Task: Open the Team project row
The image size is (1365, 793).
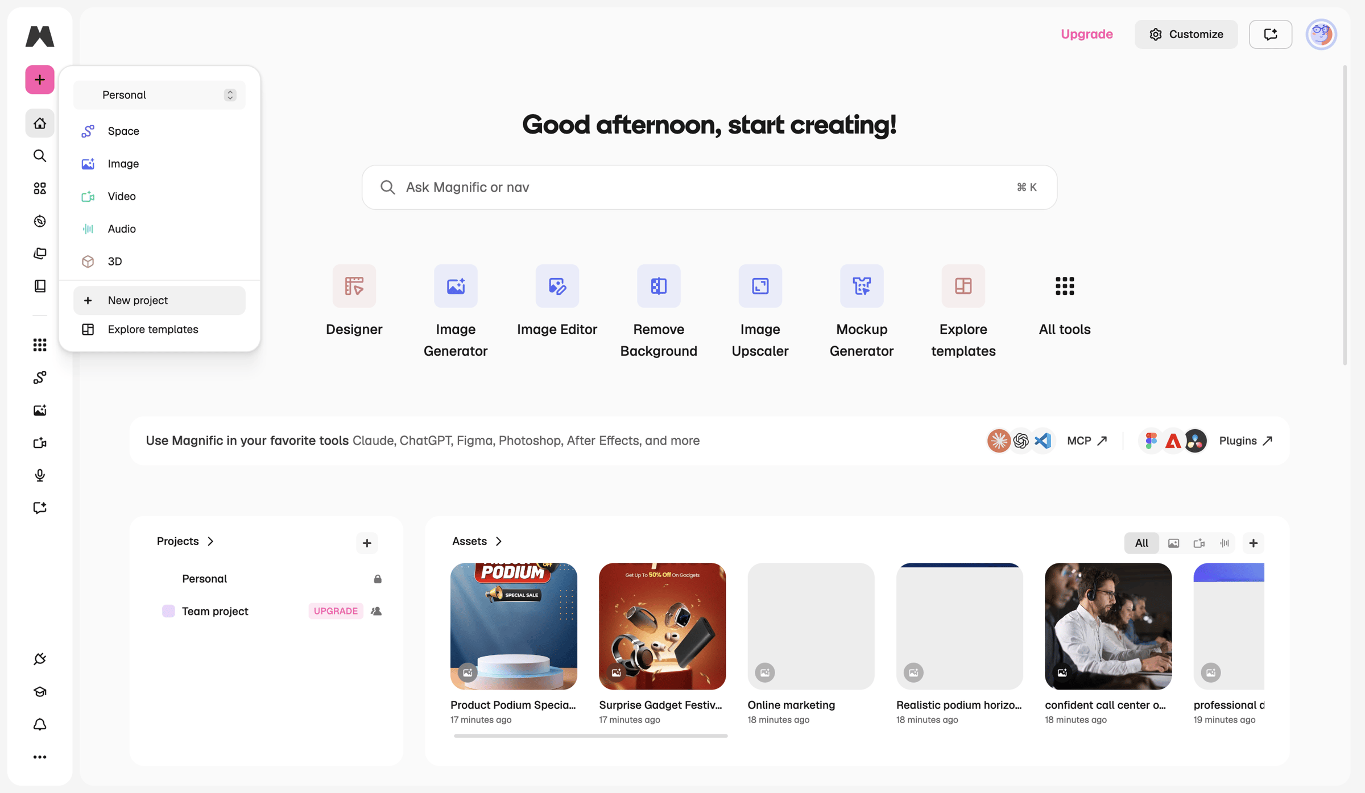Action: pyautogui.click(x=271, y=611)
